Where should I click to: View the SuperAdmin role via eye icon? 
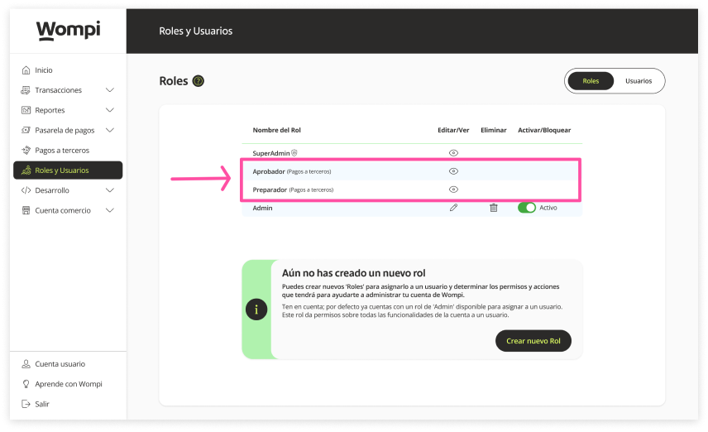(x=453, y=153)
